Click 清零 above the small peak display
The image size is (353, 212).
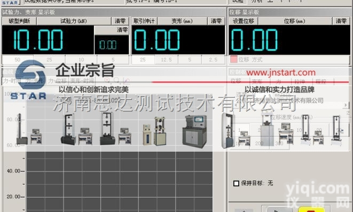[x=112, y=30]
